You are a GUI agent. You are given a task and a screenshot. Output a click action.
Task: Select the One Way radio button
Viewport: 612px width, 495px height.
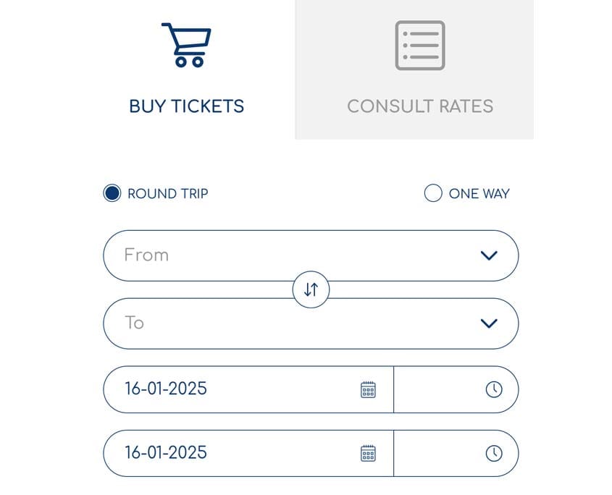[x=433, y=193]
